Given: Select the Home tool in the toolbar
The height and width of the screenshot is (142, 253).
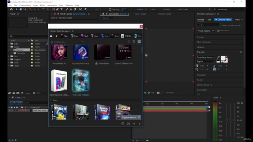Looking at the screenshot, I should click(x=11, y=9).
